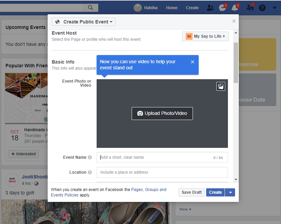Open the bell notifications icon
The height and width of the screenshot is (224, 281).
(x=235, y=8)
